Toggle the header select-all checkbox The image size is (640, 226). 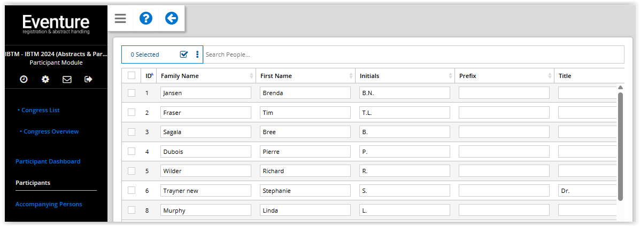click(x=132, y=75)
